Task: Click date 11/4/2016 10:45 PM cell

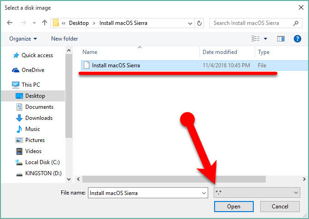Action: (226, 65)
